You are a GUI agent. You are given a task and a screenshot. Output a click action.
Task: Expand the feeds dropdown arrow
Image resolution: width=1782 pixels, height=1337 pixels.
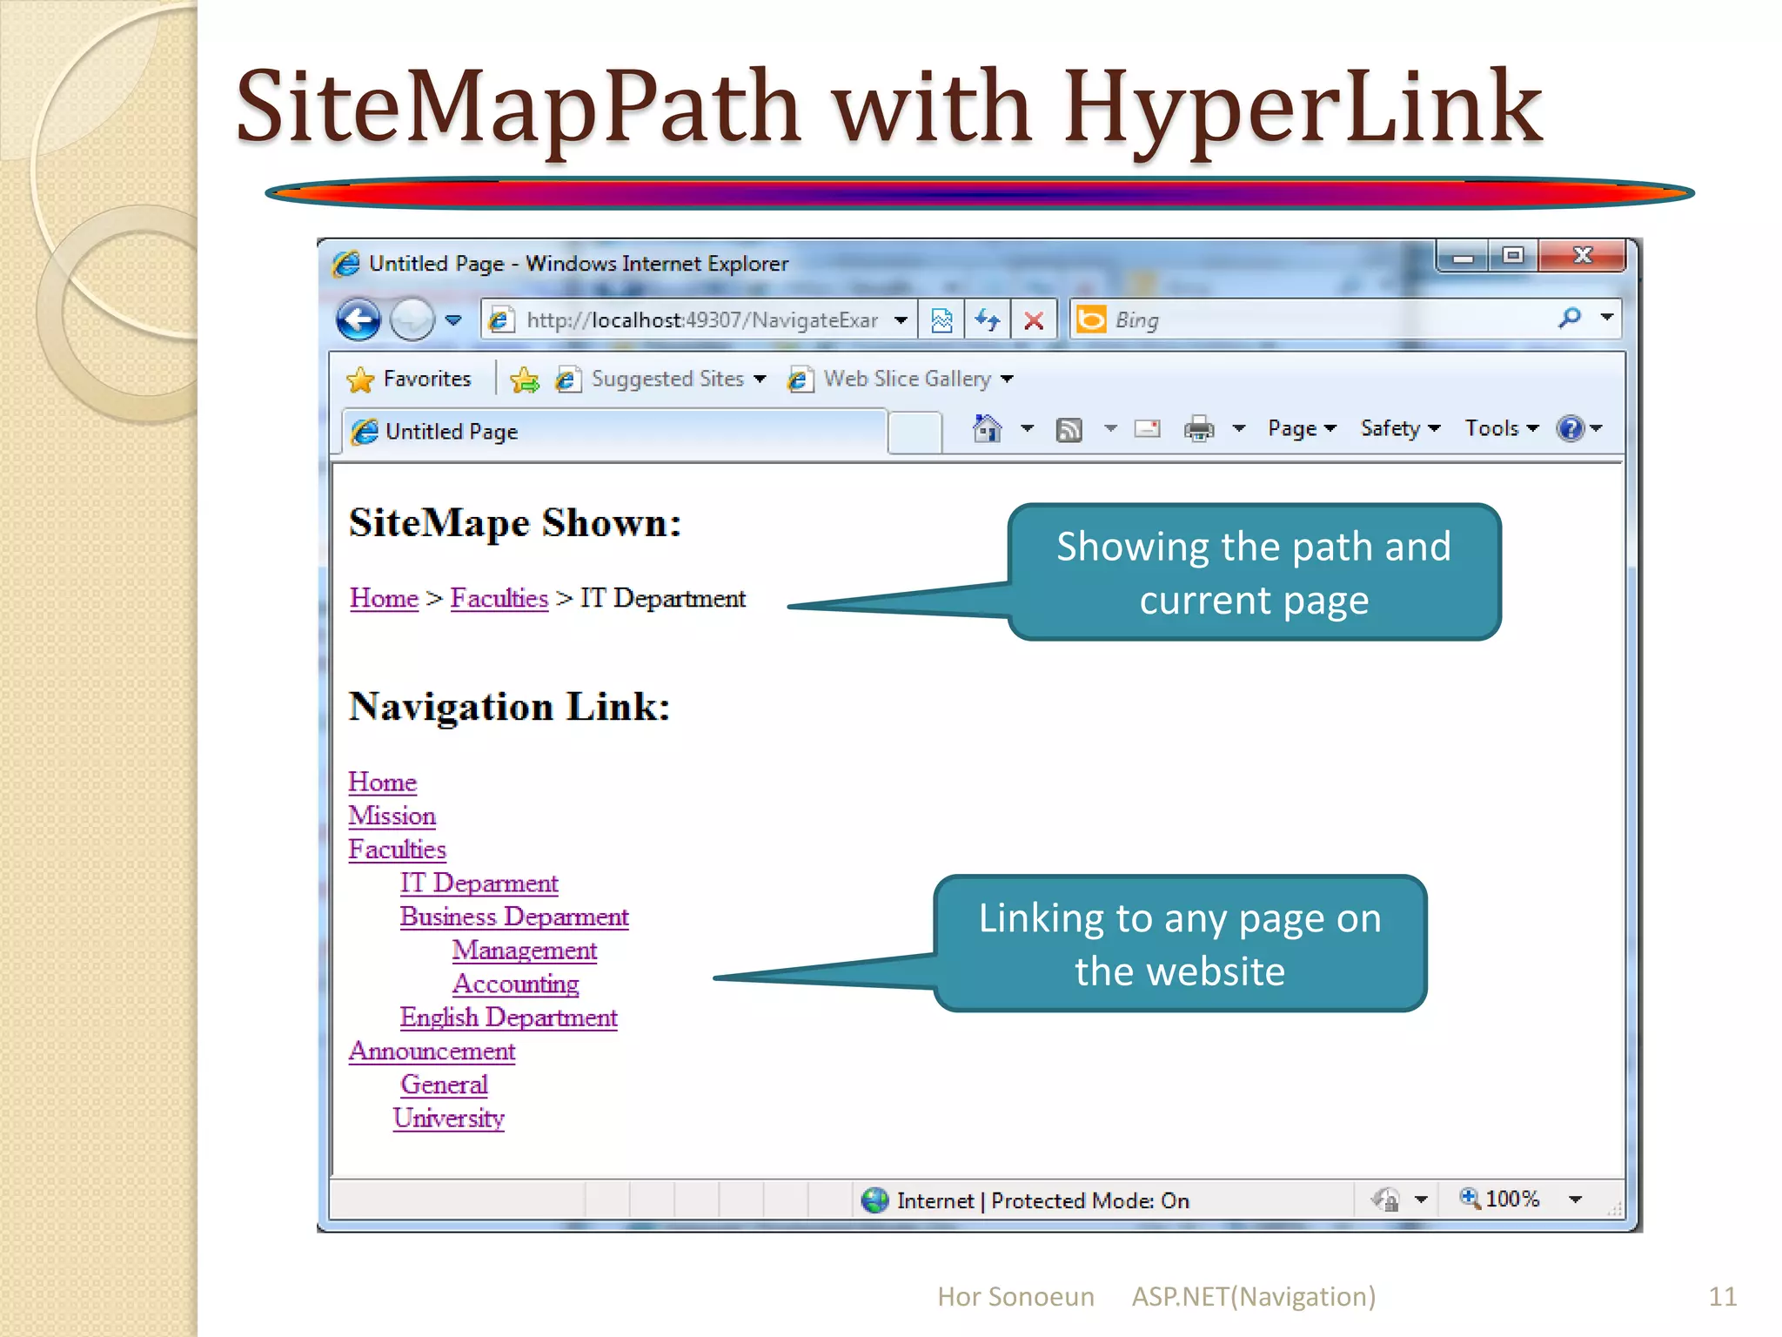[1110, 428]
